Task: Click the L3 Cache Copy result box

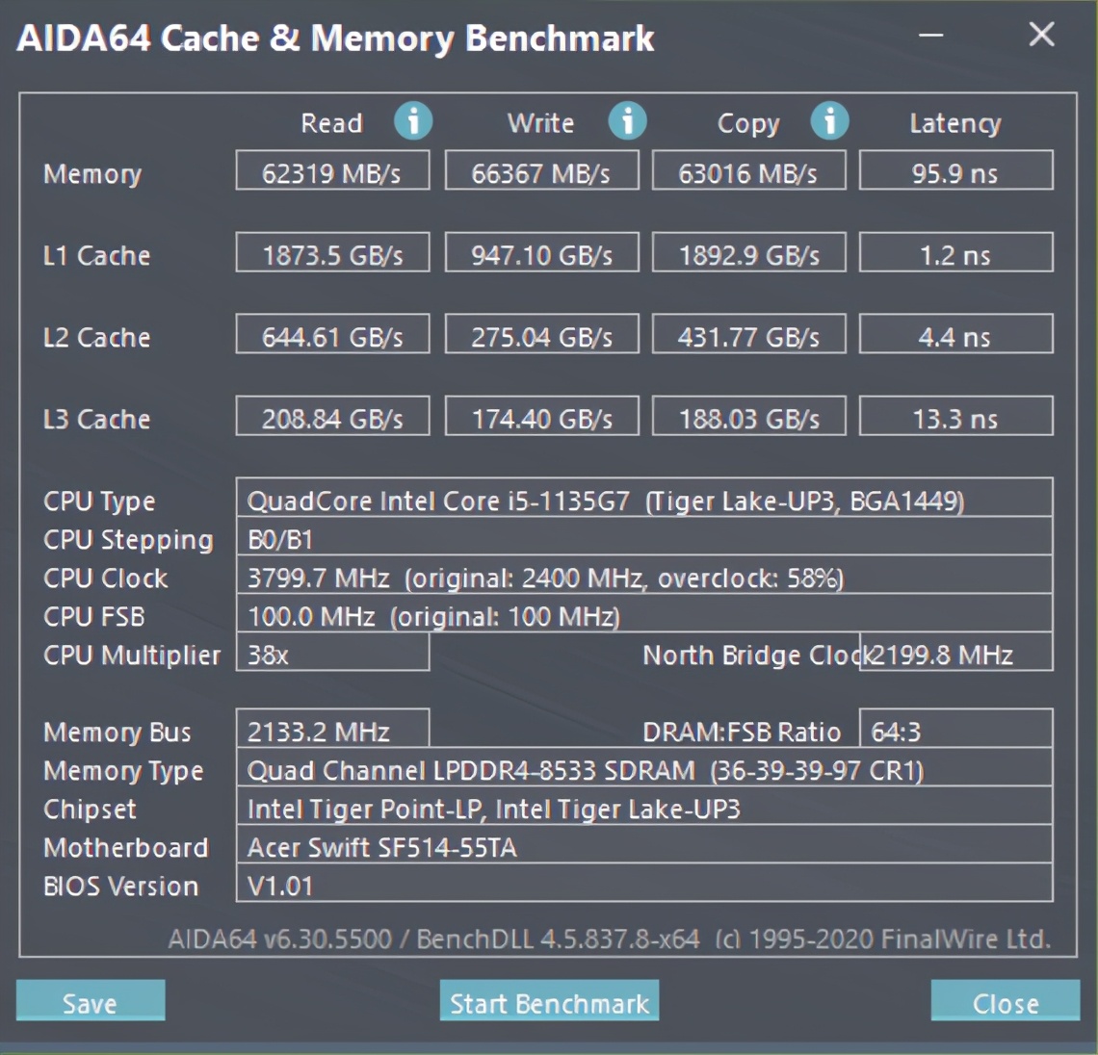Action: click(x=748, y=416)
